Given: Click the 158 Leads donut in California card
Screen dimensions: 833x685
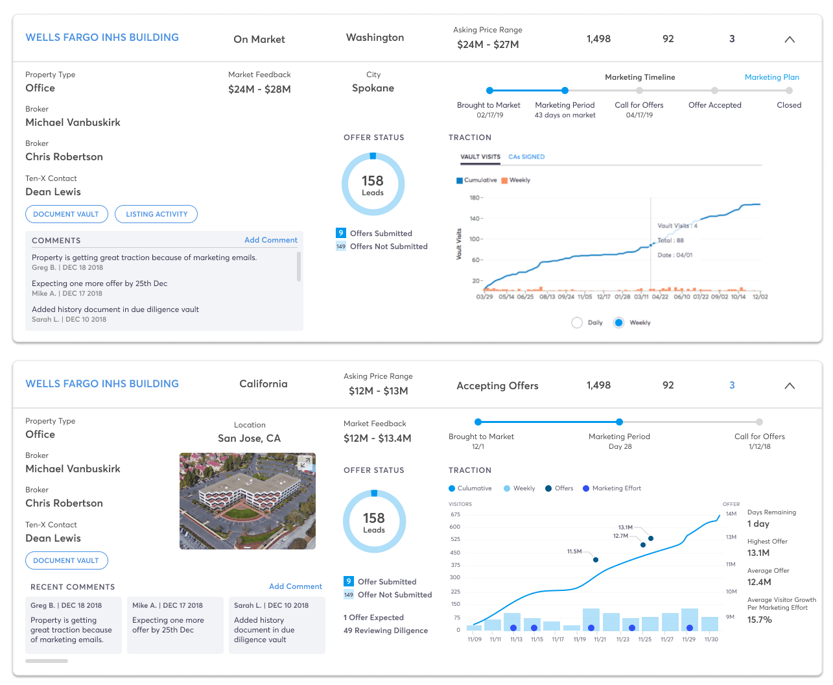Looking at the screenshot, I should (x=374, y=522).
